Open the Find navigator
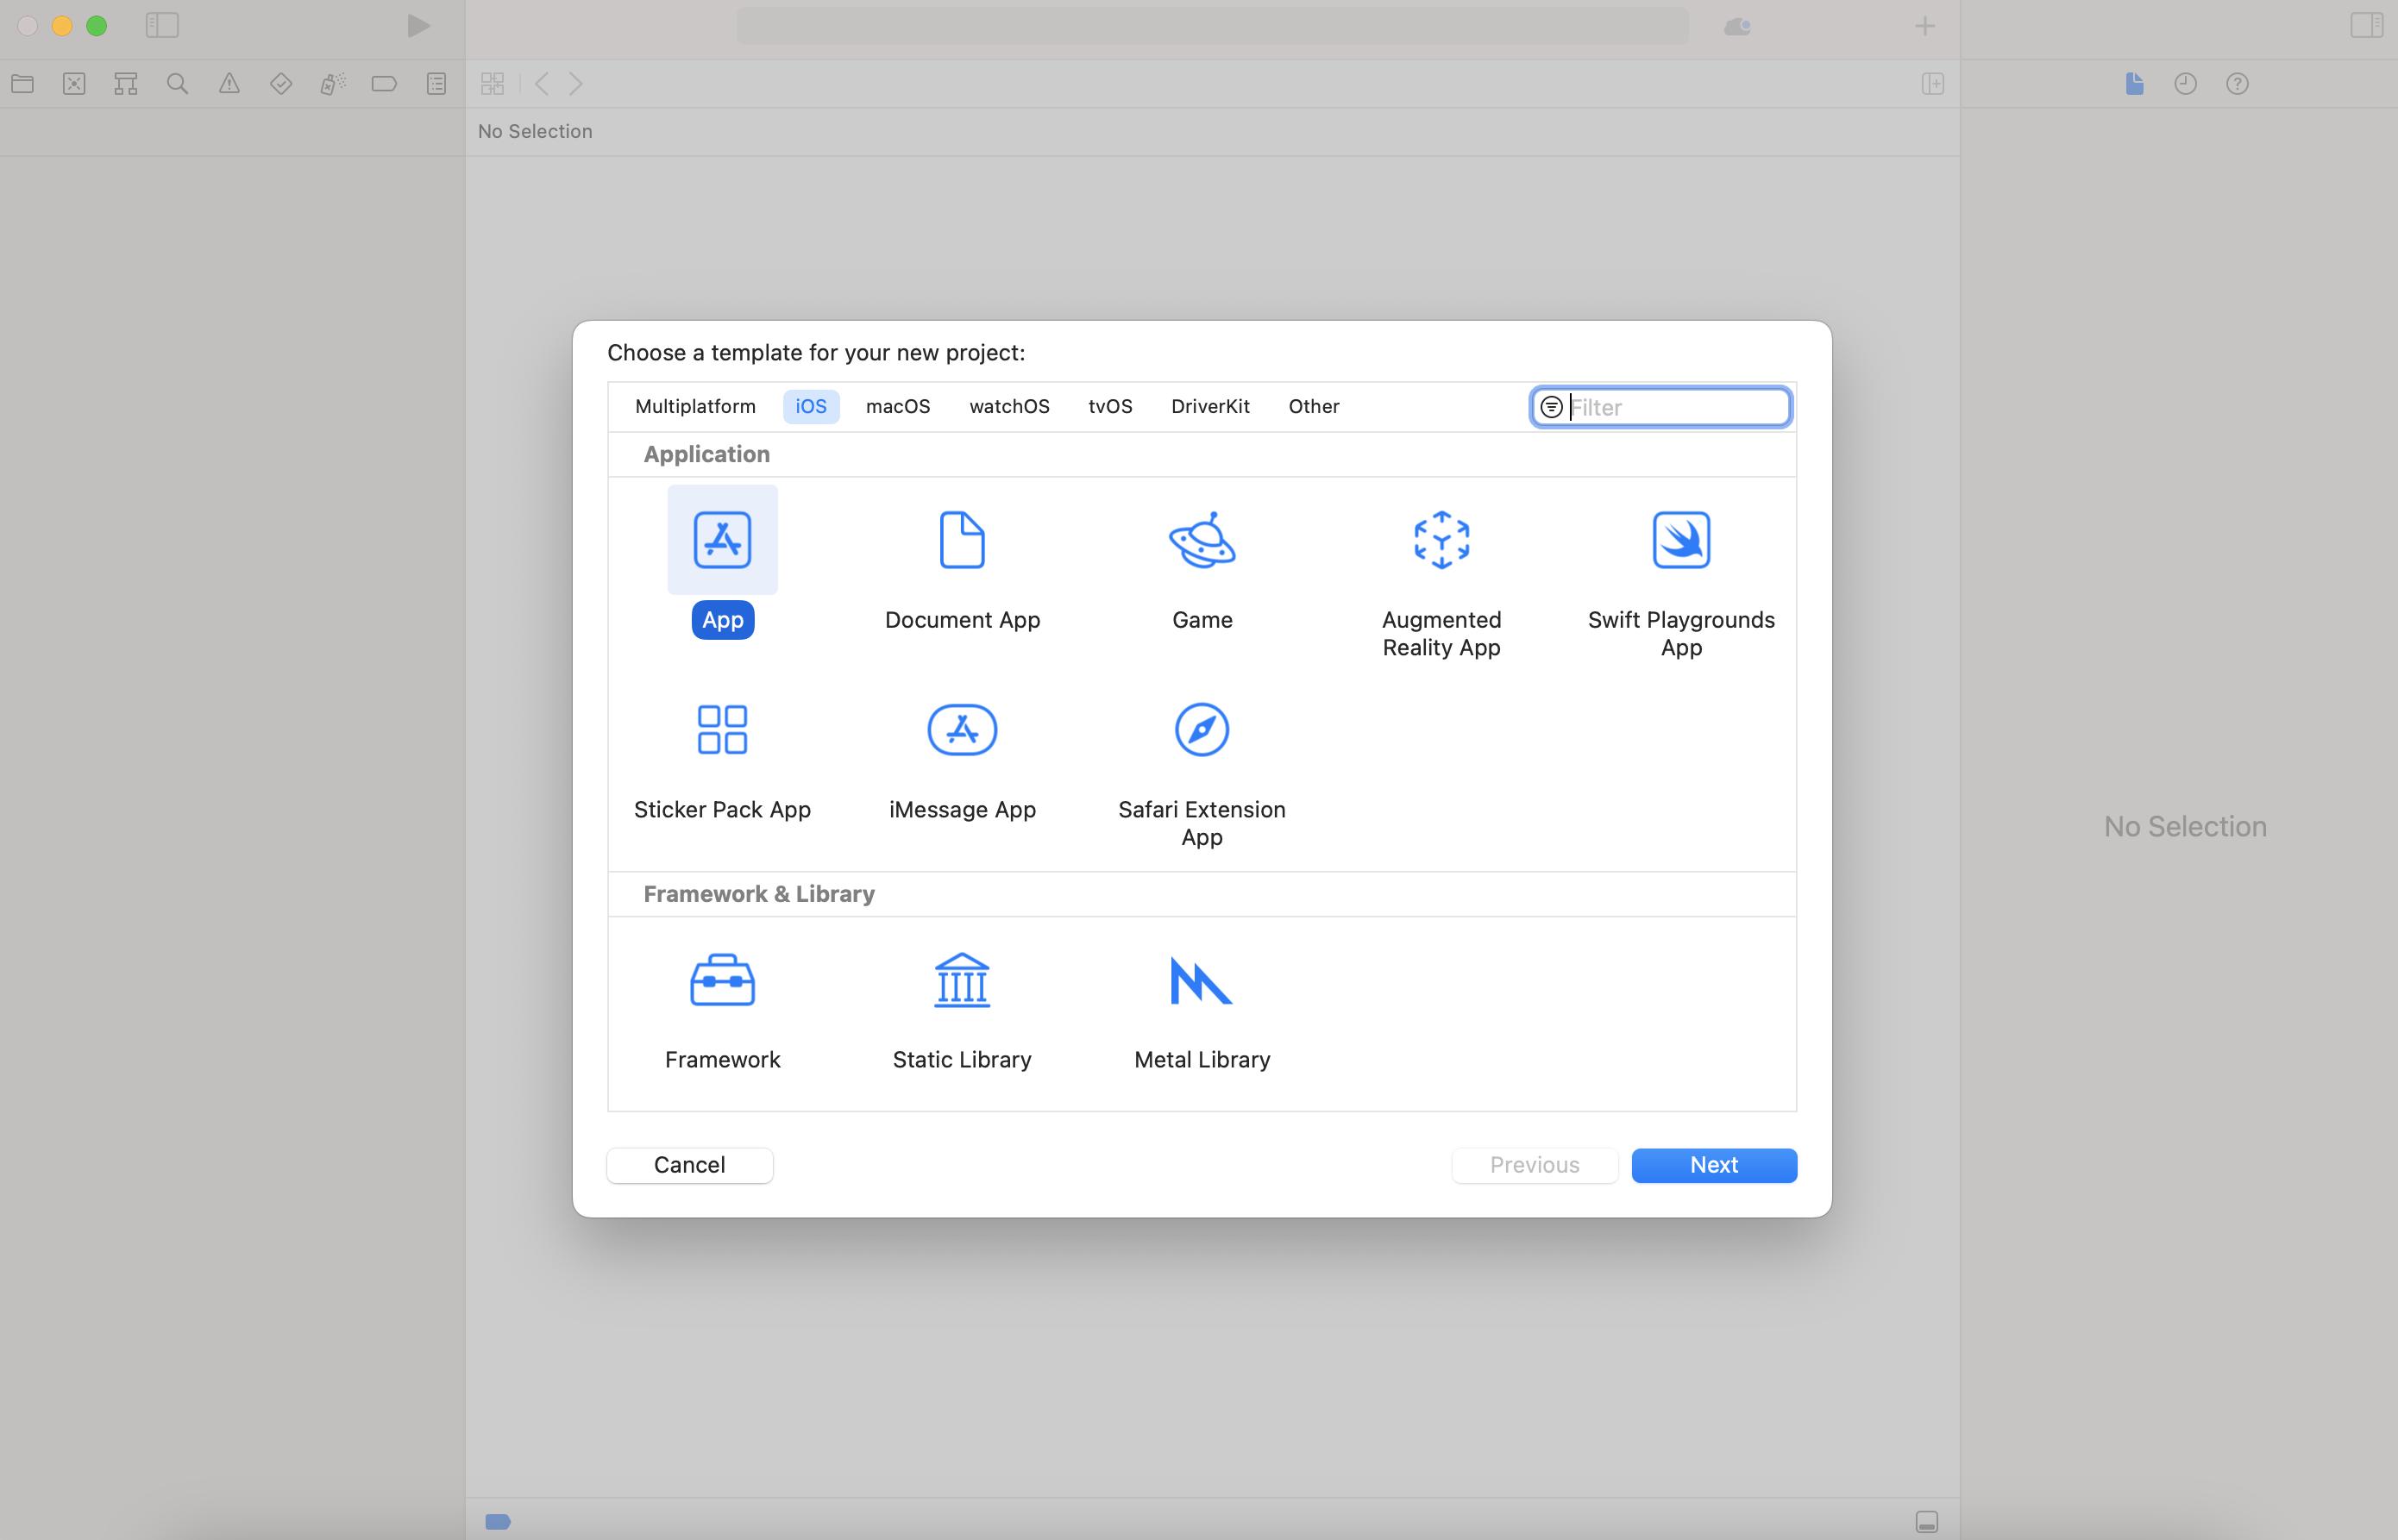This screenshot has height=1540, width=2398. pyautogui.click(x=177, y=84)
